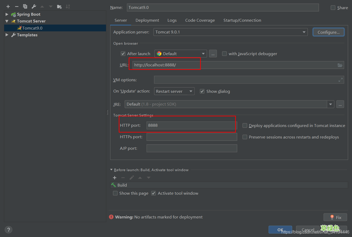352x237 pixels.
Task: Enable with JavaScript debugger checkbox
Action: [x=224, y=54]
